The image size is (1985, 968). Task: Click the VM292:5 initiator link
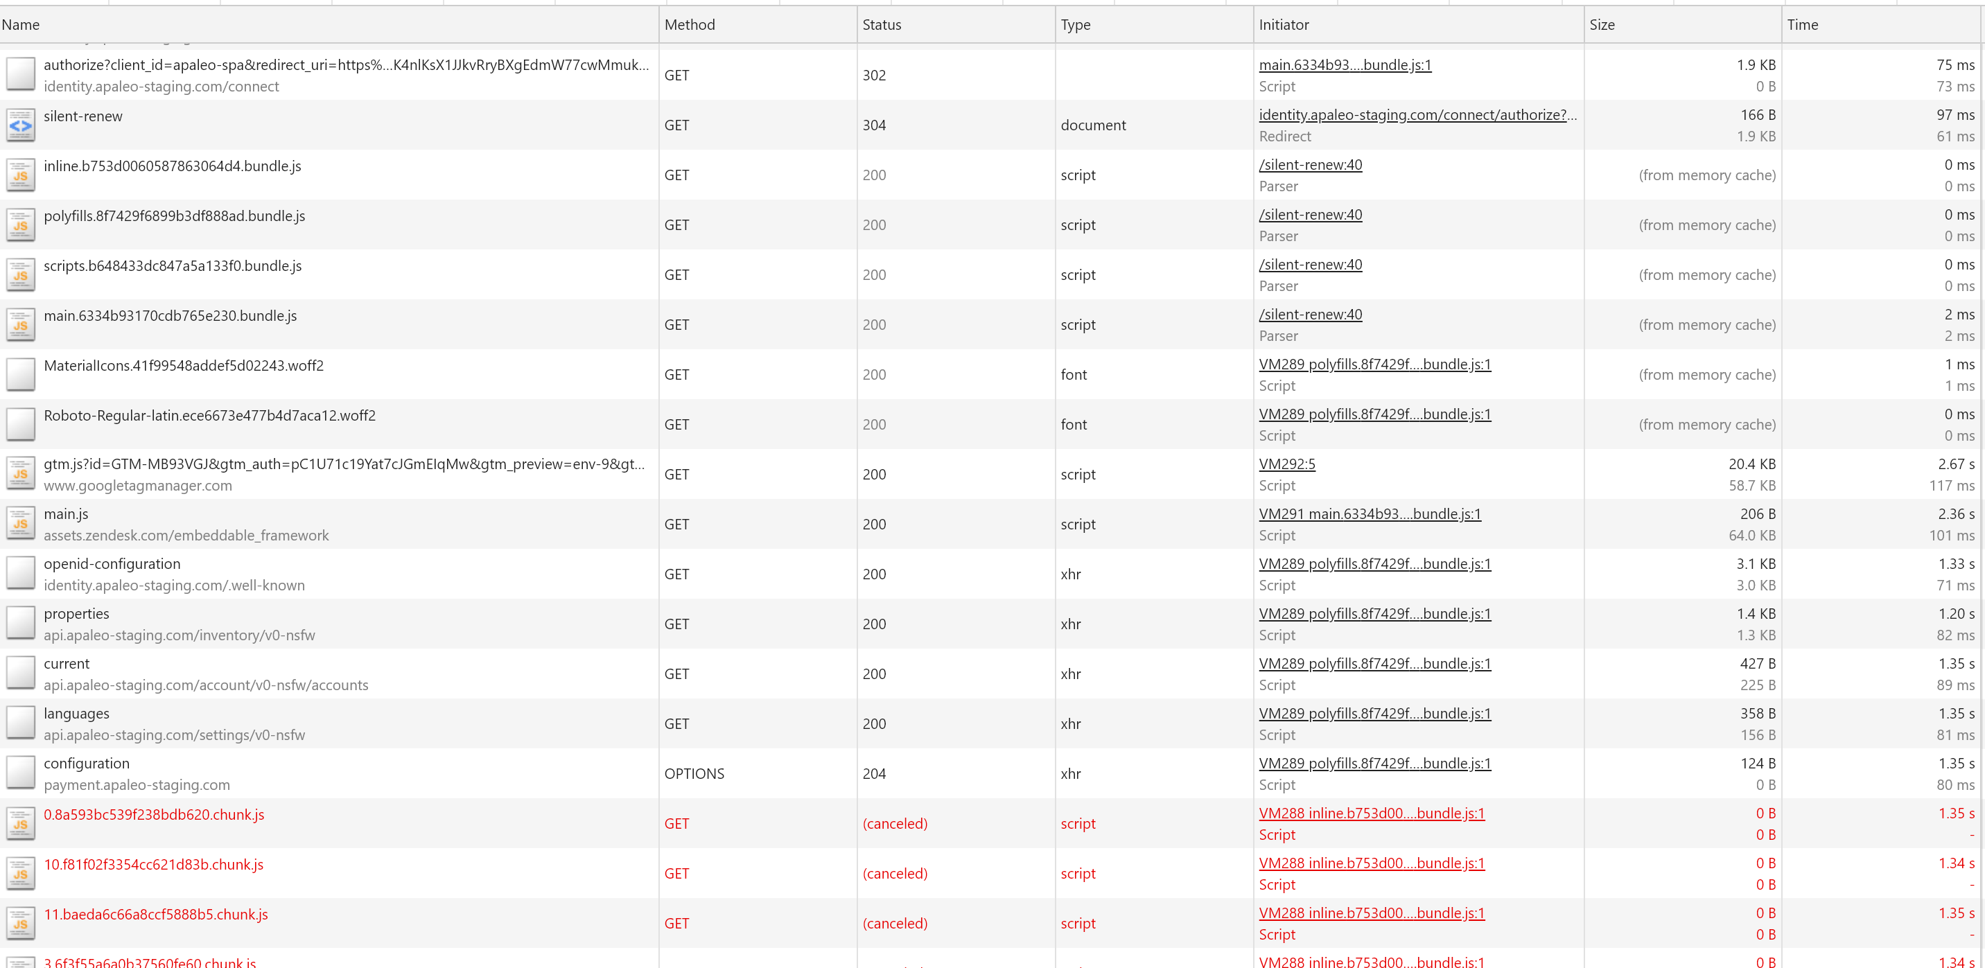(1286, 464)
